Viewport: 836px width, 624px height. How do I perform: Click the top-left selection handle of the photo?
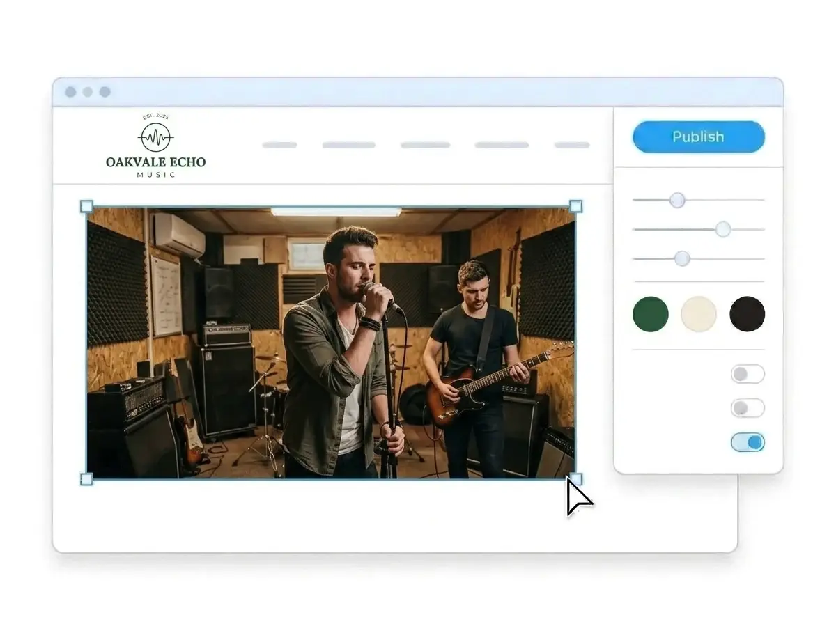[86, 206]
